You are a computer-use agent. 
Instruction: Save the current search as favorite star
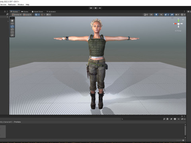pos(179,119)
